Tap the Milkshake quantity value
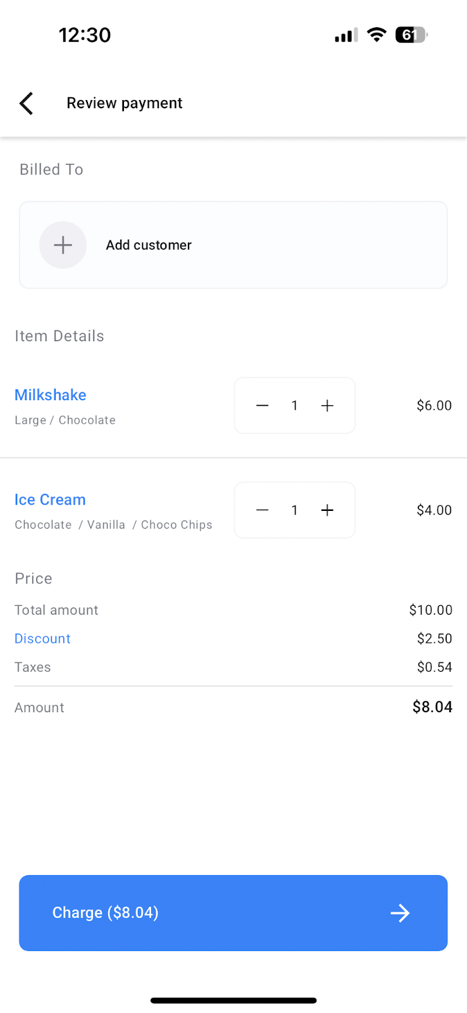Image resolution: width=467 pixels, height=1013 pixels. point(294,406)
